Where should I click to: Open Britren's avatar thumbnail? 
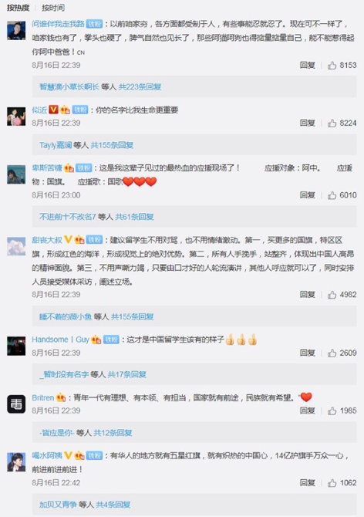16,404
